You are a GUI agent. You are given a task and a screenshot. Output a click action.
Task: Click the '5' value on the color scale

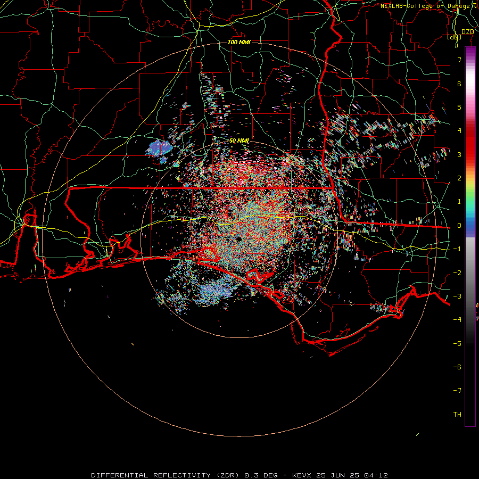[459, 107]
